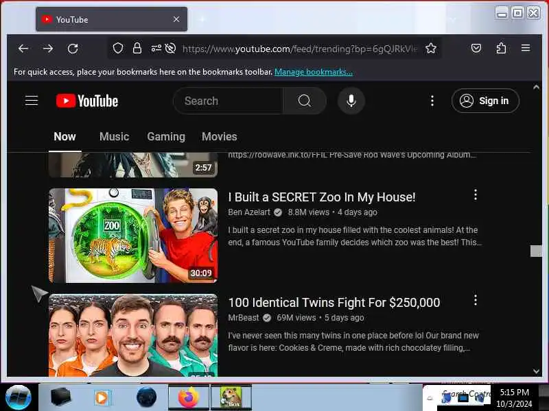Switch to the Movies tab

pos(219,136)
